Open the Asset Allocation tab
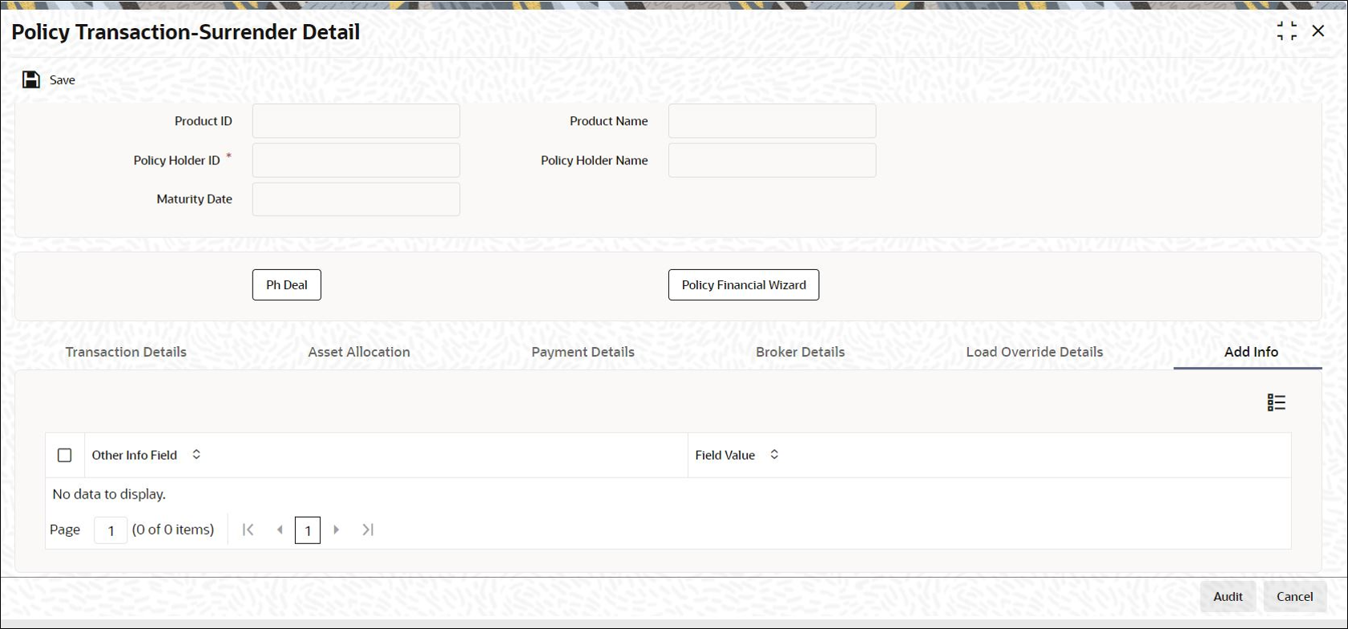Image resolution: width=1348 pixels, height=629 pixels. click(359, 352)
